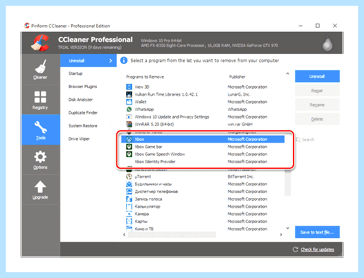Open the Browser Plugins tab

(x=89, y=86)
